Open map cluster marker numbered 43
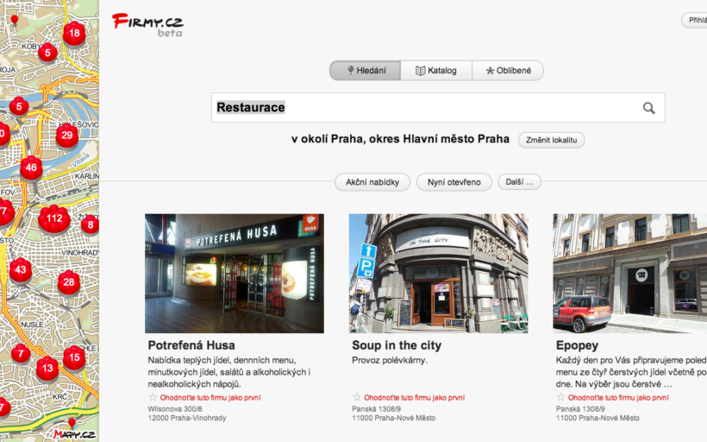 (20, 270)
